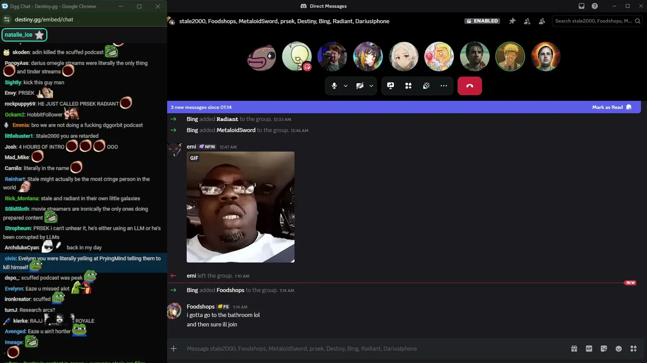Open the attachment plus button
647x363 pixels.
click(173, 348)
